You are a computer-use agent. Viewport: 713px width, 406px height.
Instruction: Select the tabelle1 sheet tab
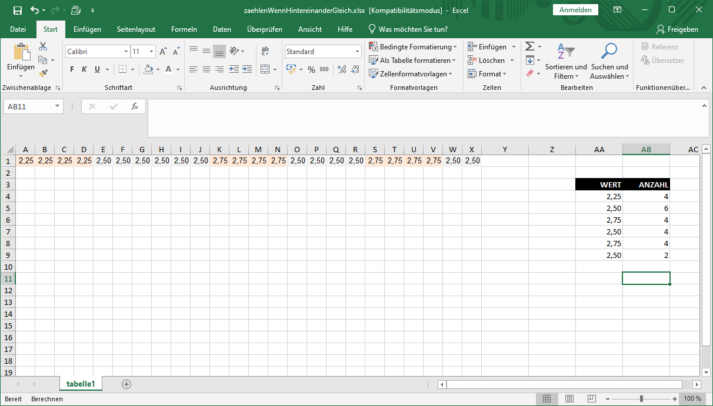click(81, 384)
